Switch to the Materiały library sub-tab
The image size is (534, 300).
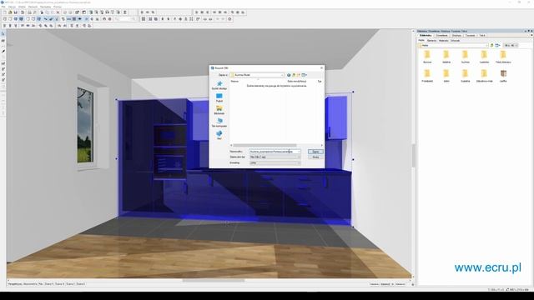443,41
